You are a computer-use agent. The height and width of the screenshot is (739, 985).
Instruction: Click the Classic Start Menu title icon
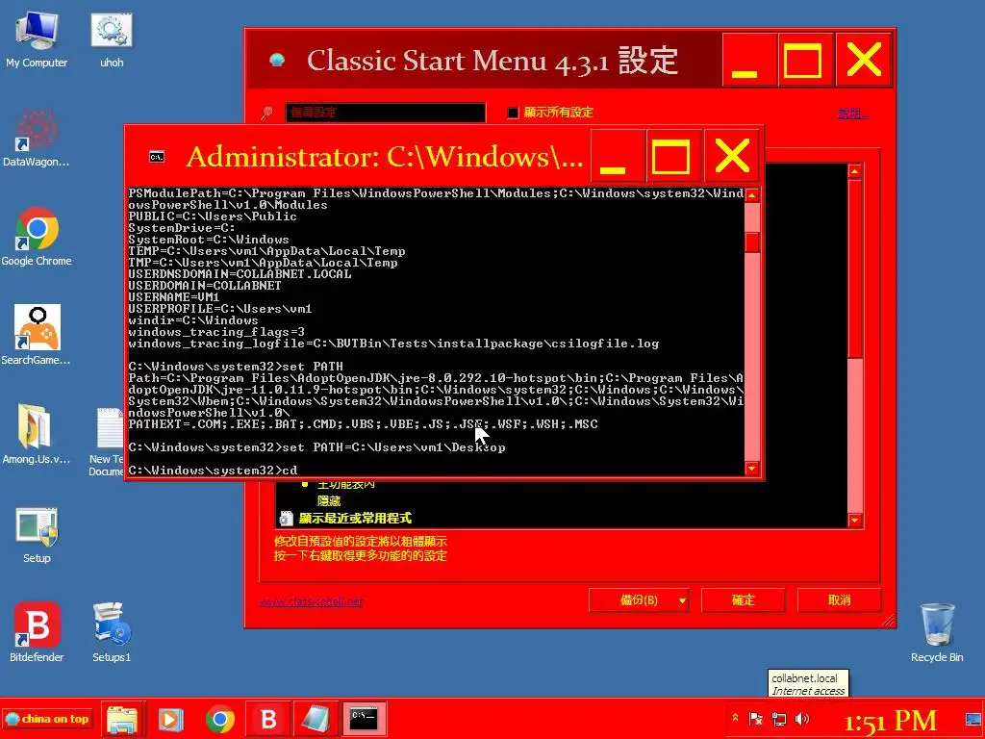click(x=277, y=61)
